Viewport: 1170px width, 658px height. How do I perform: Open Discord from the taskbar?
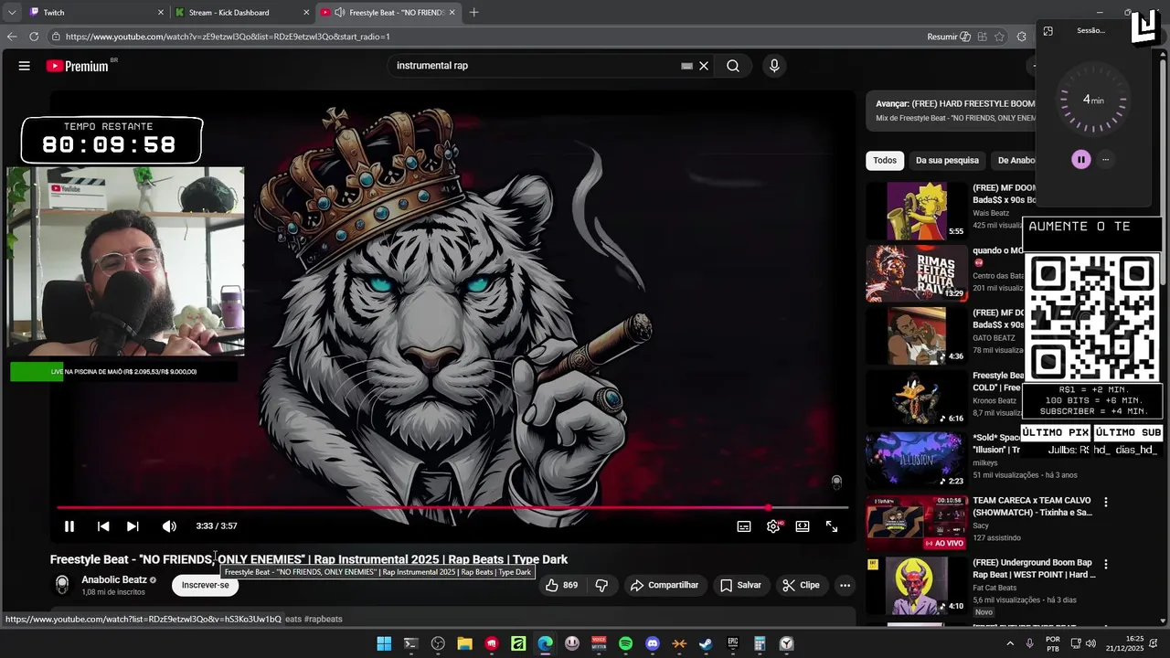(x=652, y=644)
